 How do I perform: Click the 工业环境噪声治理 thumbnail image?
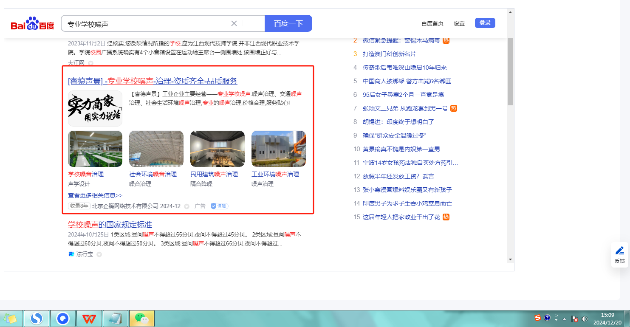pos(278,149)
